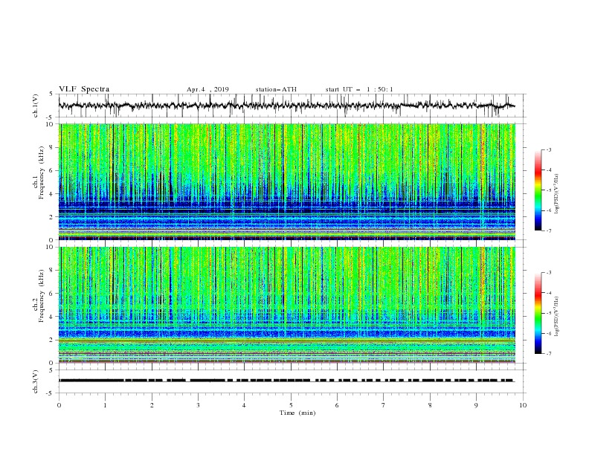
Task: Select the date text "Apr.4 , 2019"
Action: [207, 89]
